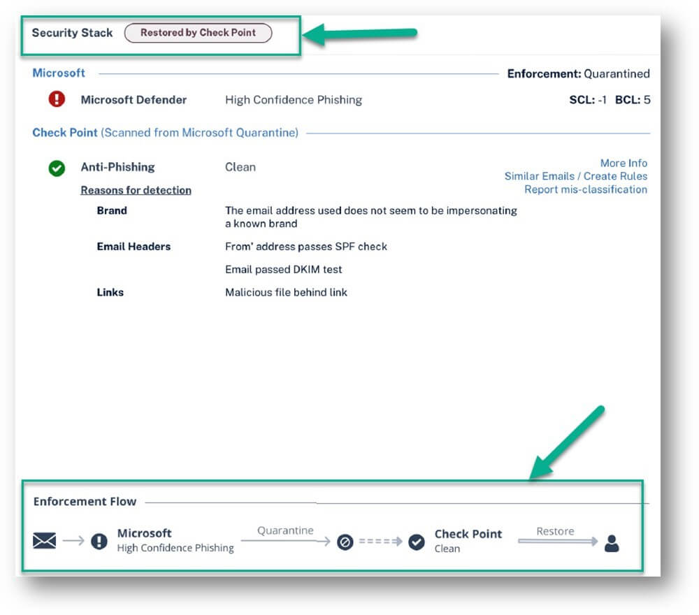Click the Enforcement: Quarantined text
The height and width of the screenshot is (615, 699).
pos(578,73)
